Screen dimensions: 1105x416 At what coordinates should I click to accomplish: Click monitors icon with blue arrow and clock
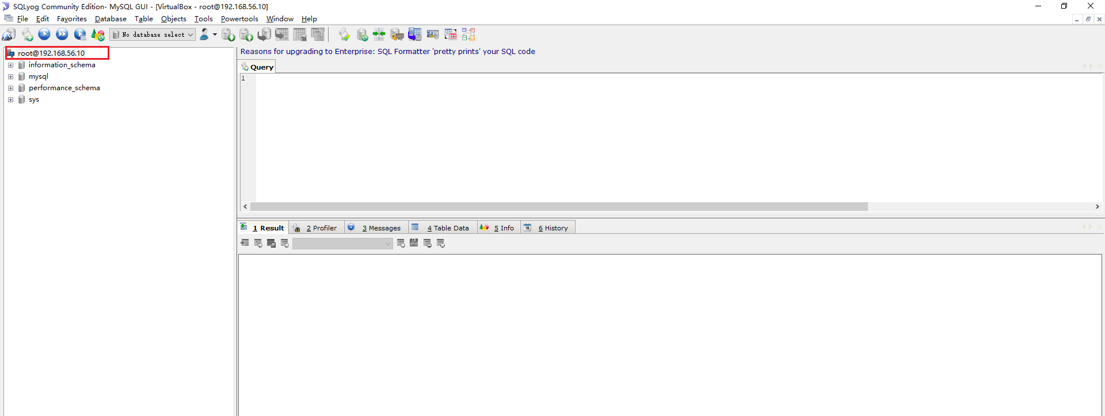point(415,34)
